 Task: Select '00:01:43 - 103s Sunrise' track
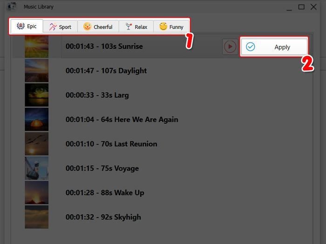(x=104, y=46)
